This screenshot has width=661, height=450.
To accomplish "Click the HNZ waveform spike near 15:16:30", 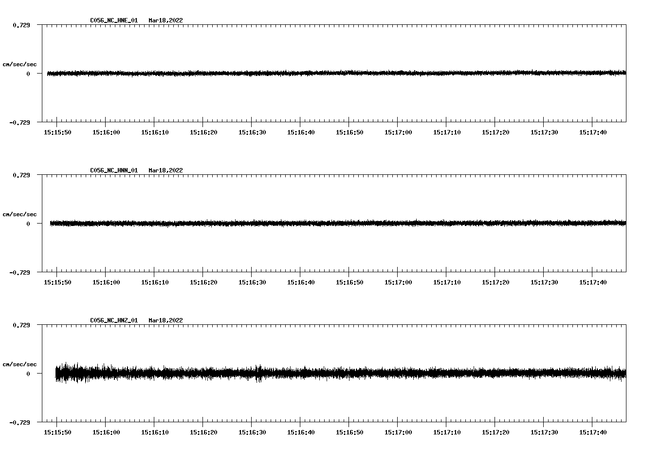I will coord(258,373).
